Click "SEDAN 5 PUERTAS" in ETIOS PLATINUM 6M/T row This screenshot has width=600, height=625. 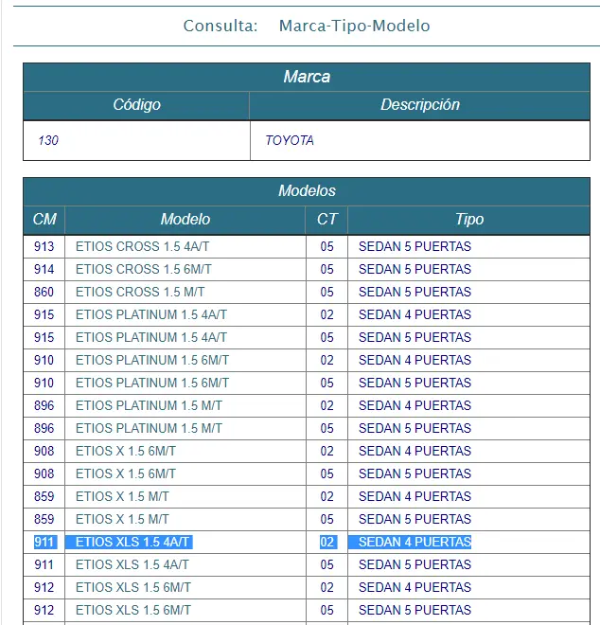pyautogui.click(x=415, y=383)
